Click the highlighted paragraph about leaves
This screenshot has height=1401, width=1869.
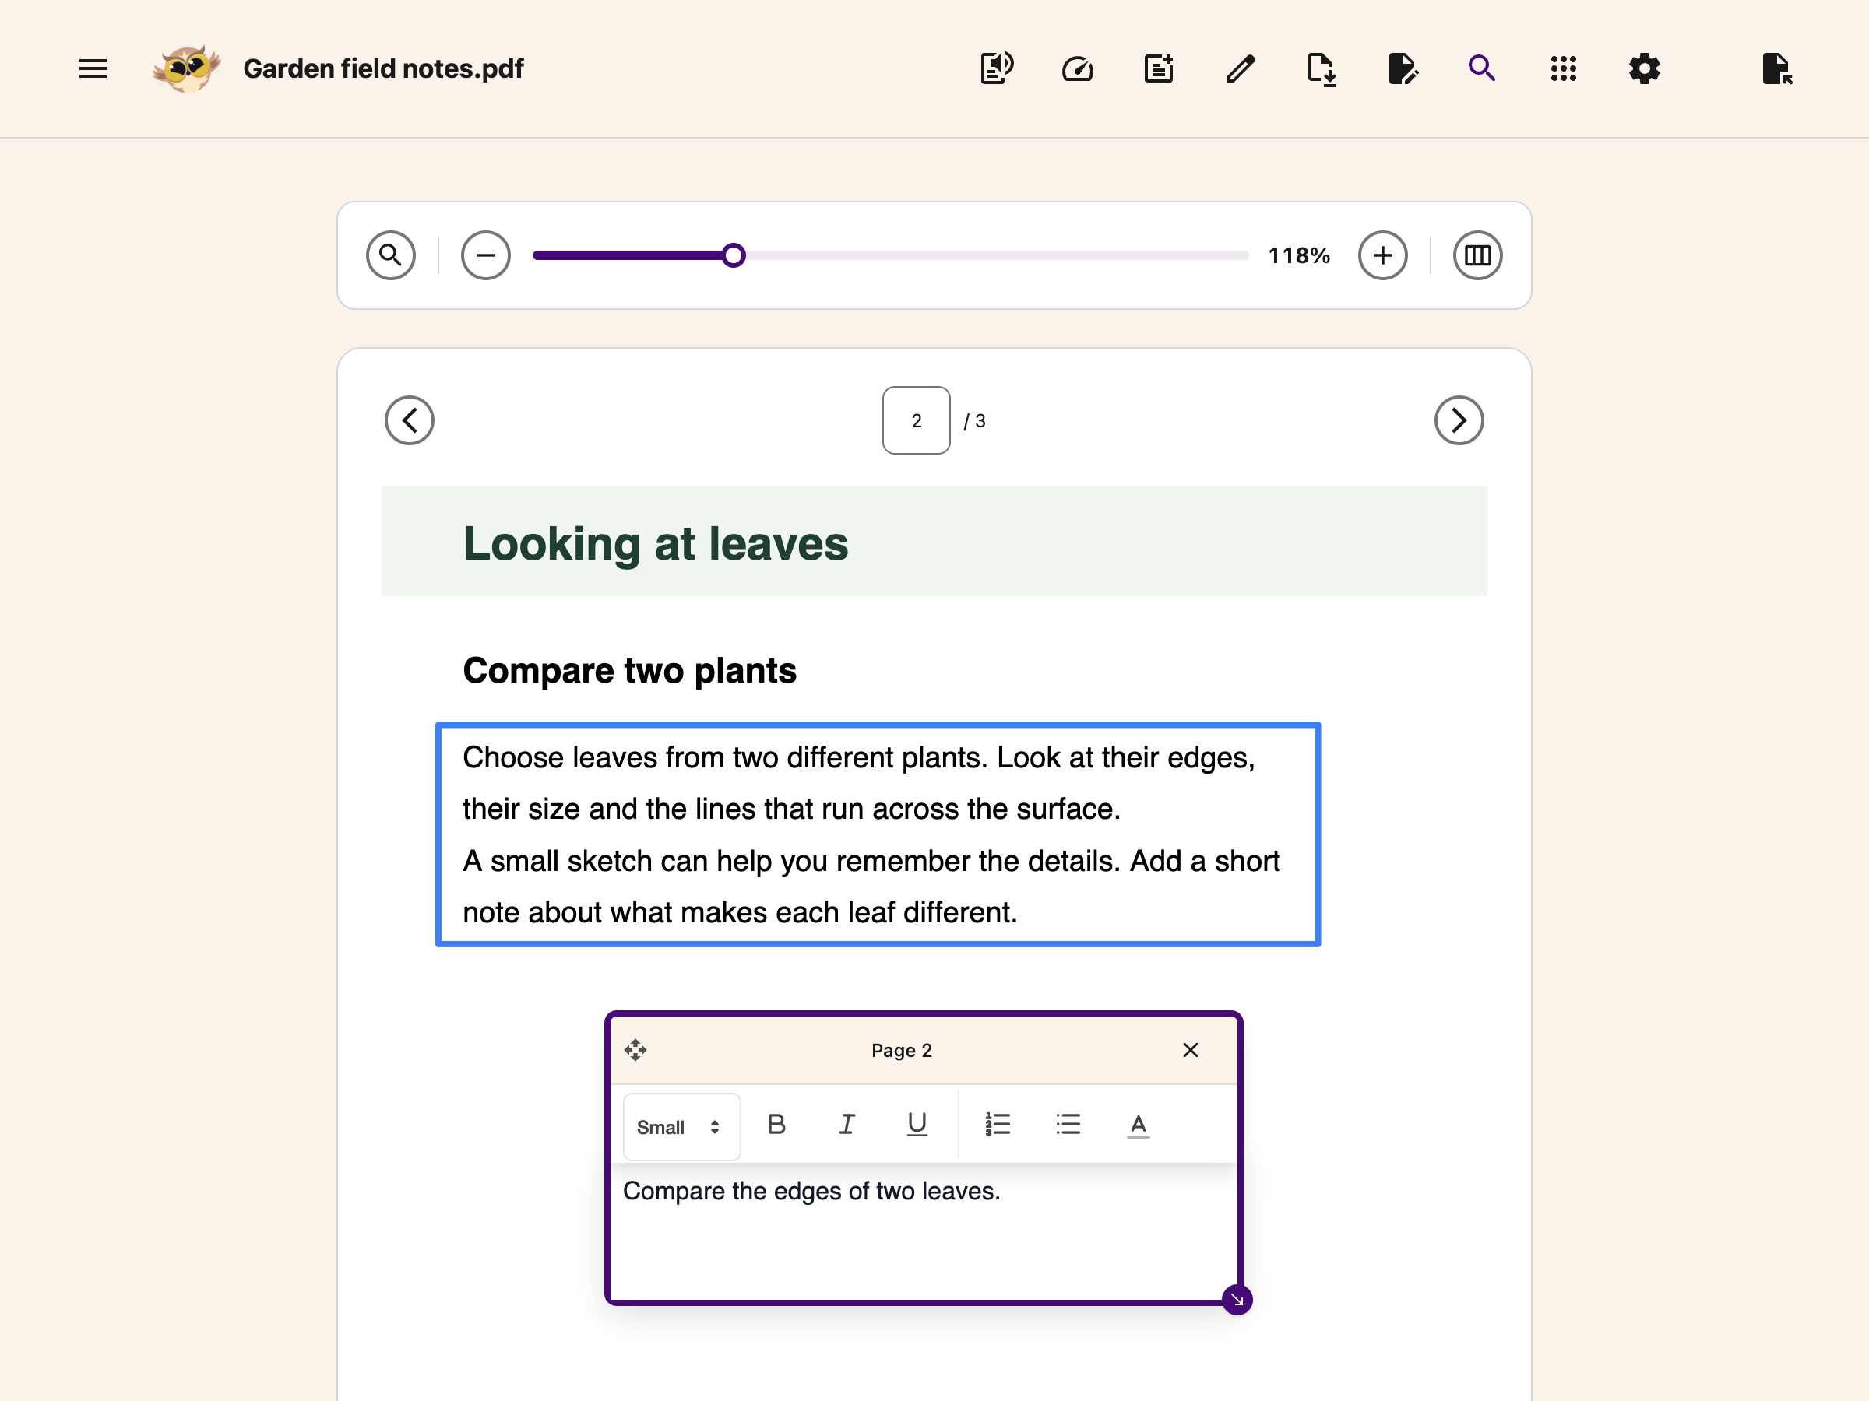click(878, 834)
